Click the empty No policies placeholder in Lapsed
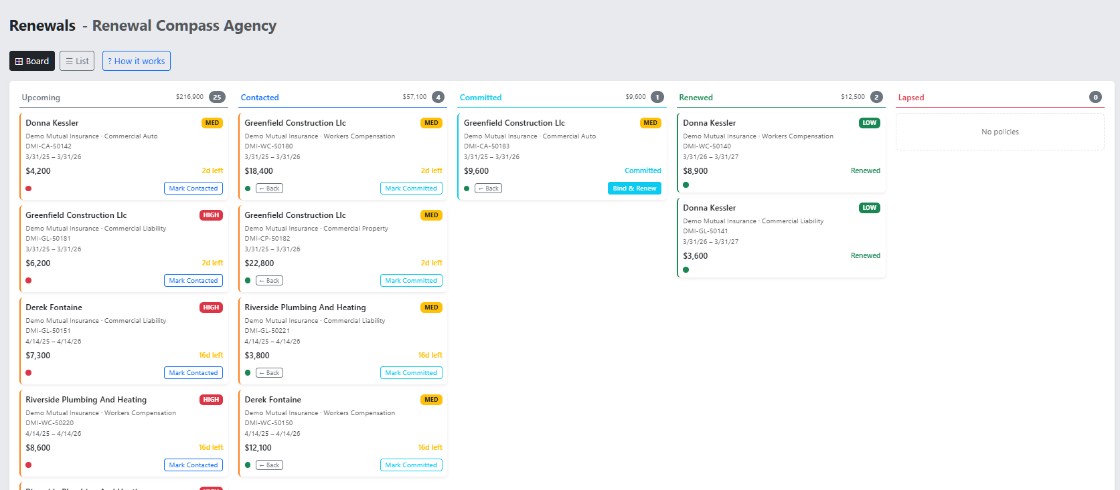Screen dimensions: 1120x490 (x=999, y=132)
